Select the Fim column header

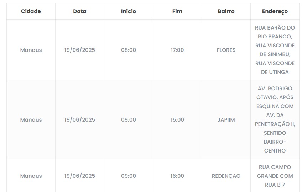click(x=177, y=11)
